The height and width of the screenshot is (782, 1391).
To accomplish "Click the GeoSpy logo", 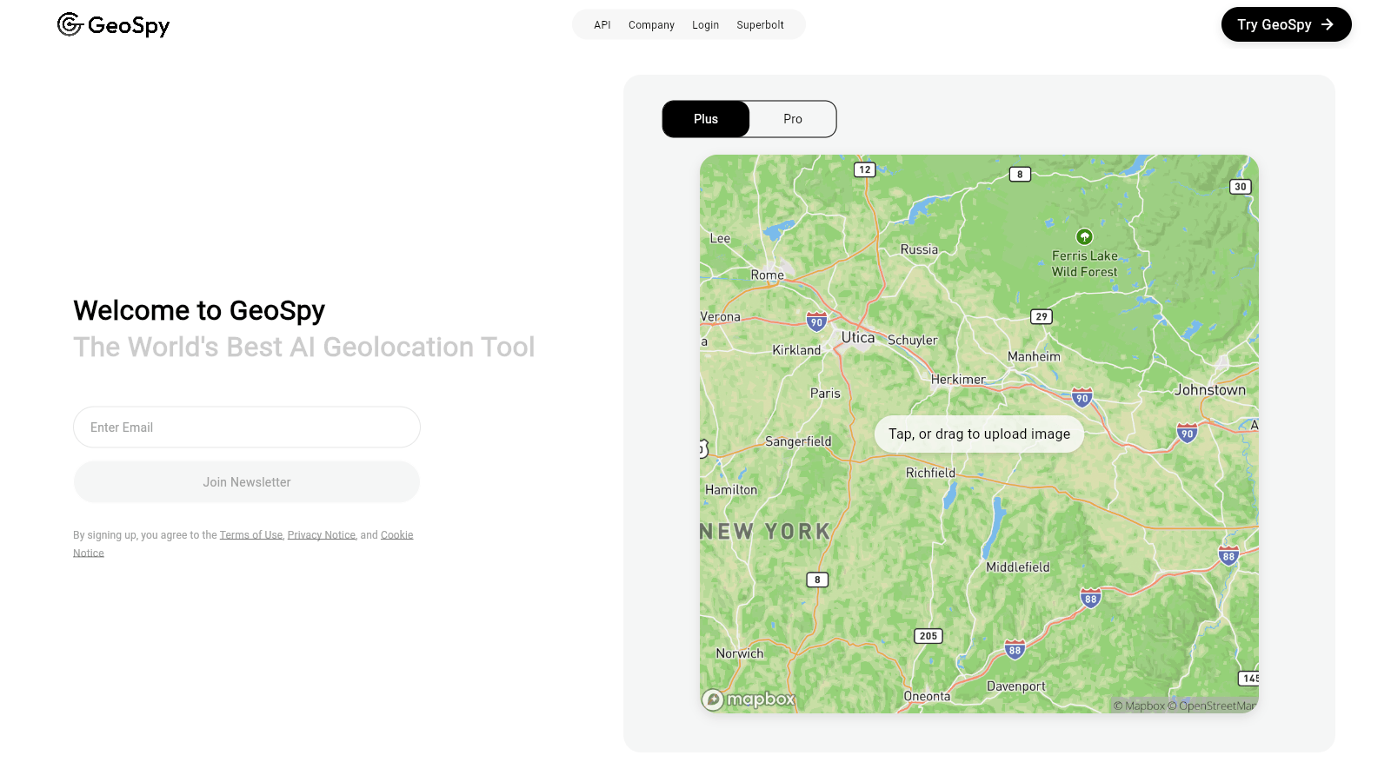I will pyautogui.click(x=113, y=25).
